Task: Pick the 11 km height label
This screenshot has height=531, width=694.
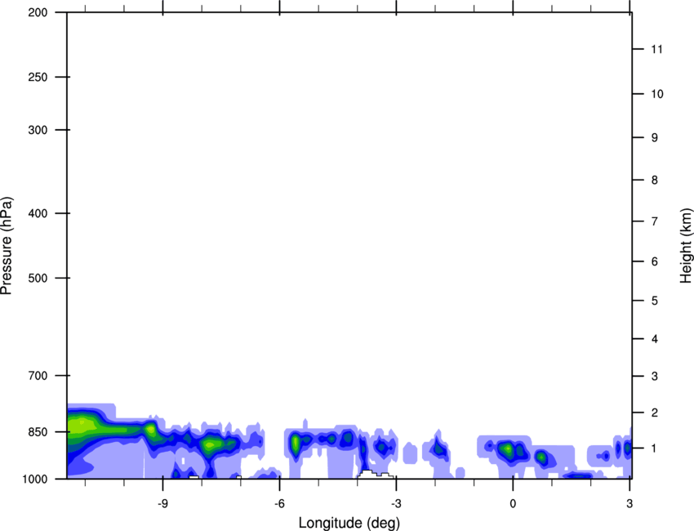Action: (656, 49)
